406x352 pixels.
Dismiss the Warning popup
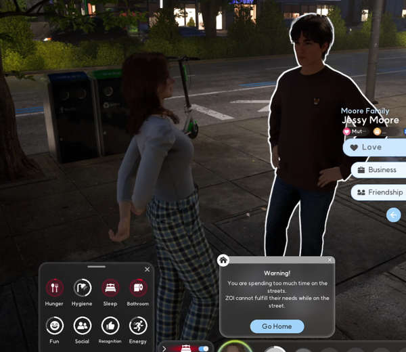tap(330, 260)
